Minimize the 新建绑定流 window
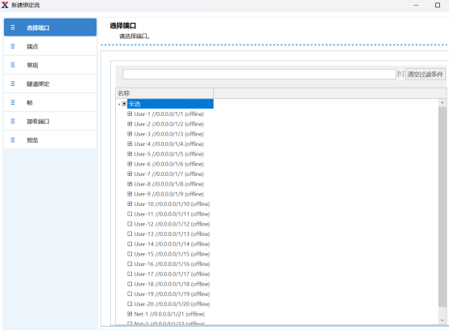449x331 pixels. [416, 5]
